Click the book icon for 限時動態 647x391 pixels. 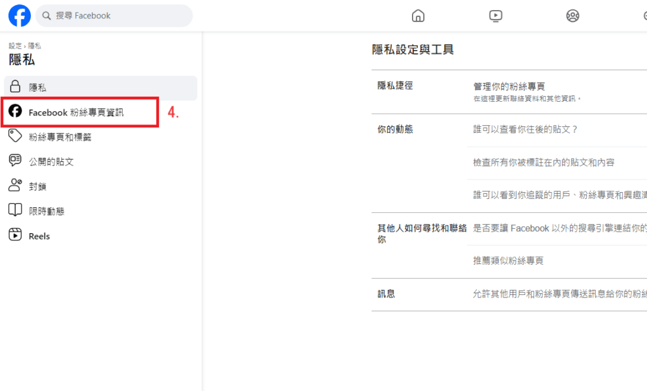click(15, 210)
